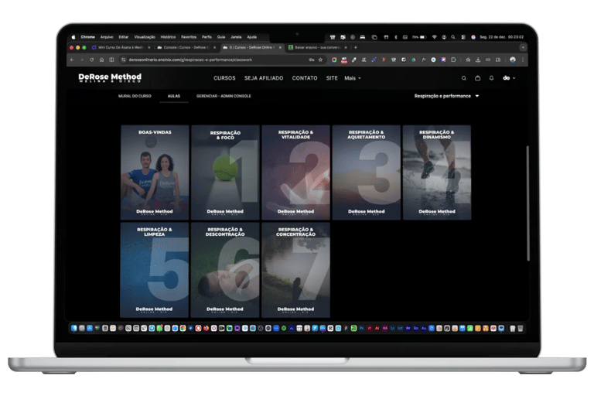Open the password key icon in address bar
This screenshot has height=396, width=594.
tap(312, 60)
